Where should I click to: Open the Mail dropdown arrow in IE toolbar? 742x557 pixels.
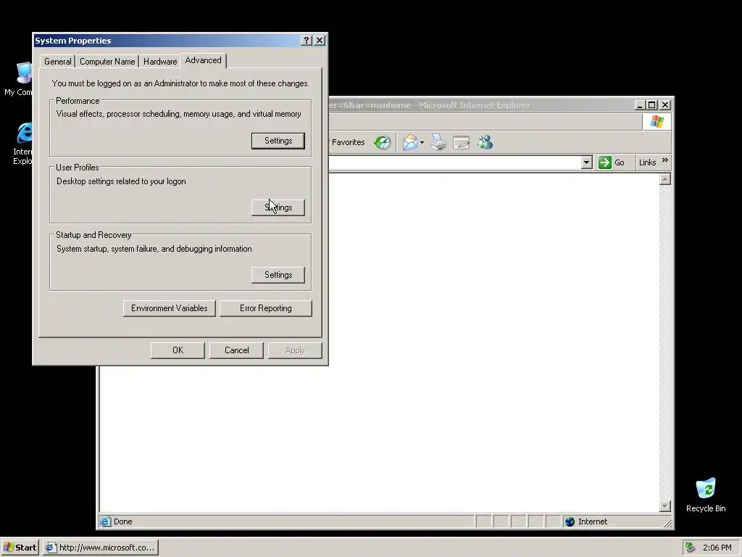pyautogui.click(x=422, y=142)
